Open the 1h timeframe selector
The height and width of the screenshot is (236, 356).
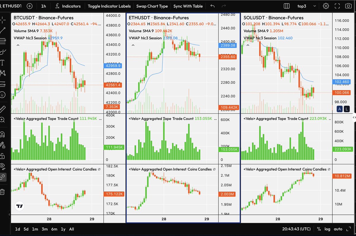point(44,6)
